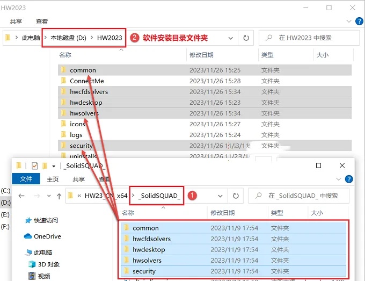This screenshot has width=365, height=281.
Task: Click the new folder icon in quick access toolbar
Action: coord(45,165)
